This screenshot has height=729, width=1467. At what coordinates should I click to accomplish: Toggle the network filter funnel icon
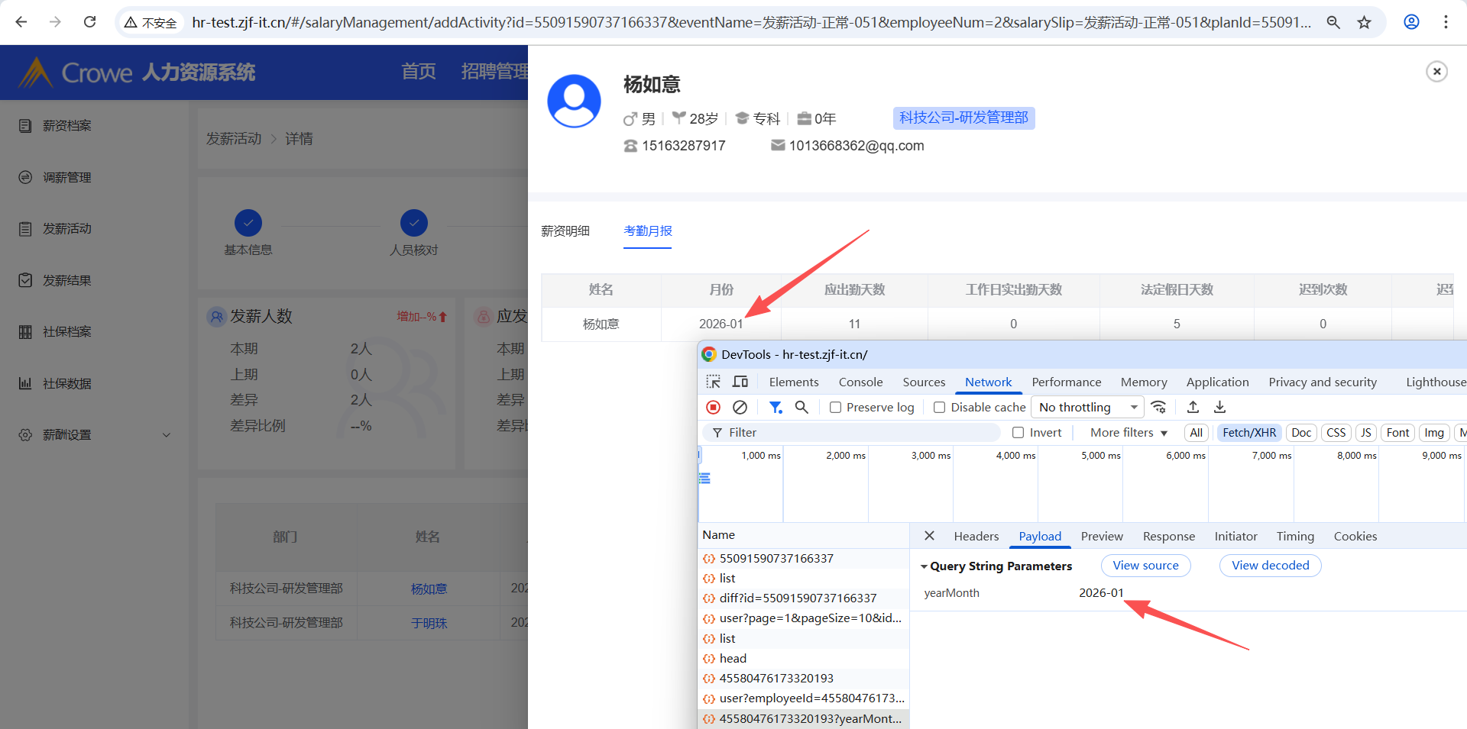[x=776, y=408]
